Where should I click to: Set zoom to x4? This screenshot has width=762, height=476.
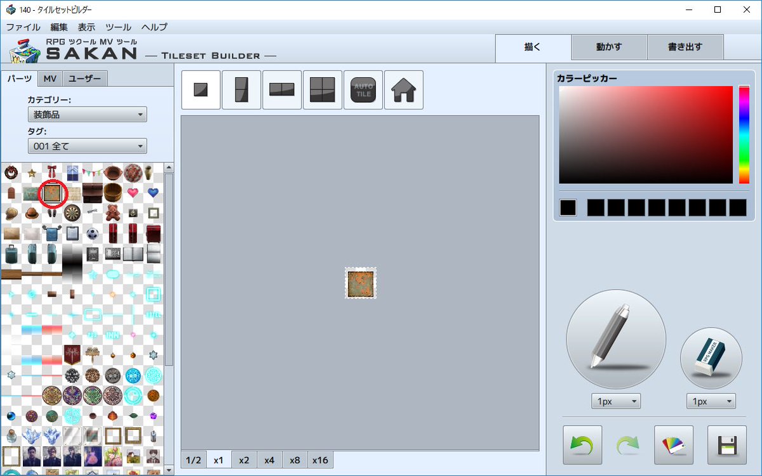270,460
